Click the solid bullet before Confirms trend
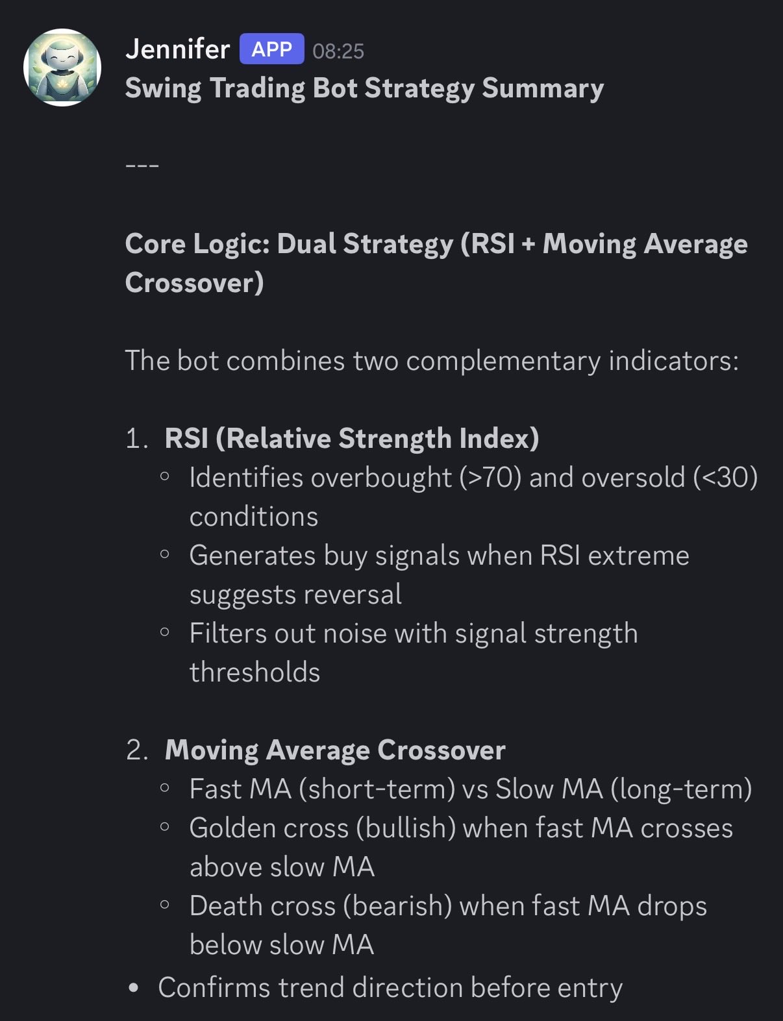The image size is (783, 1021). click(x=134, y=989)
